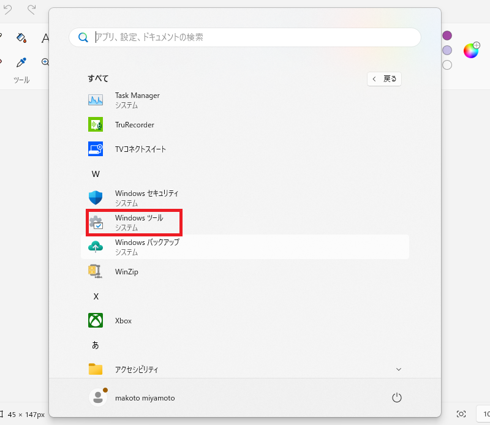Expand the アクセシビリティ folder chevron
Image resolution: width=490 pixels, height=425 pixels.
pos(399,369)
